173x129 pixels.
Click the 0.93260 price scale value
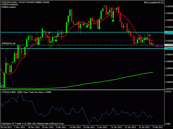(x=169, y=27)
